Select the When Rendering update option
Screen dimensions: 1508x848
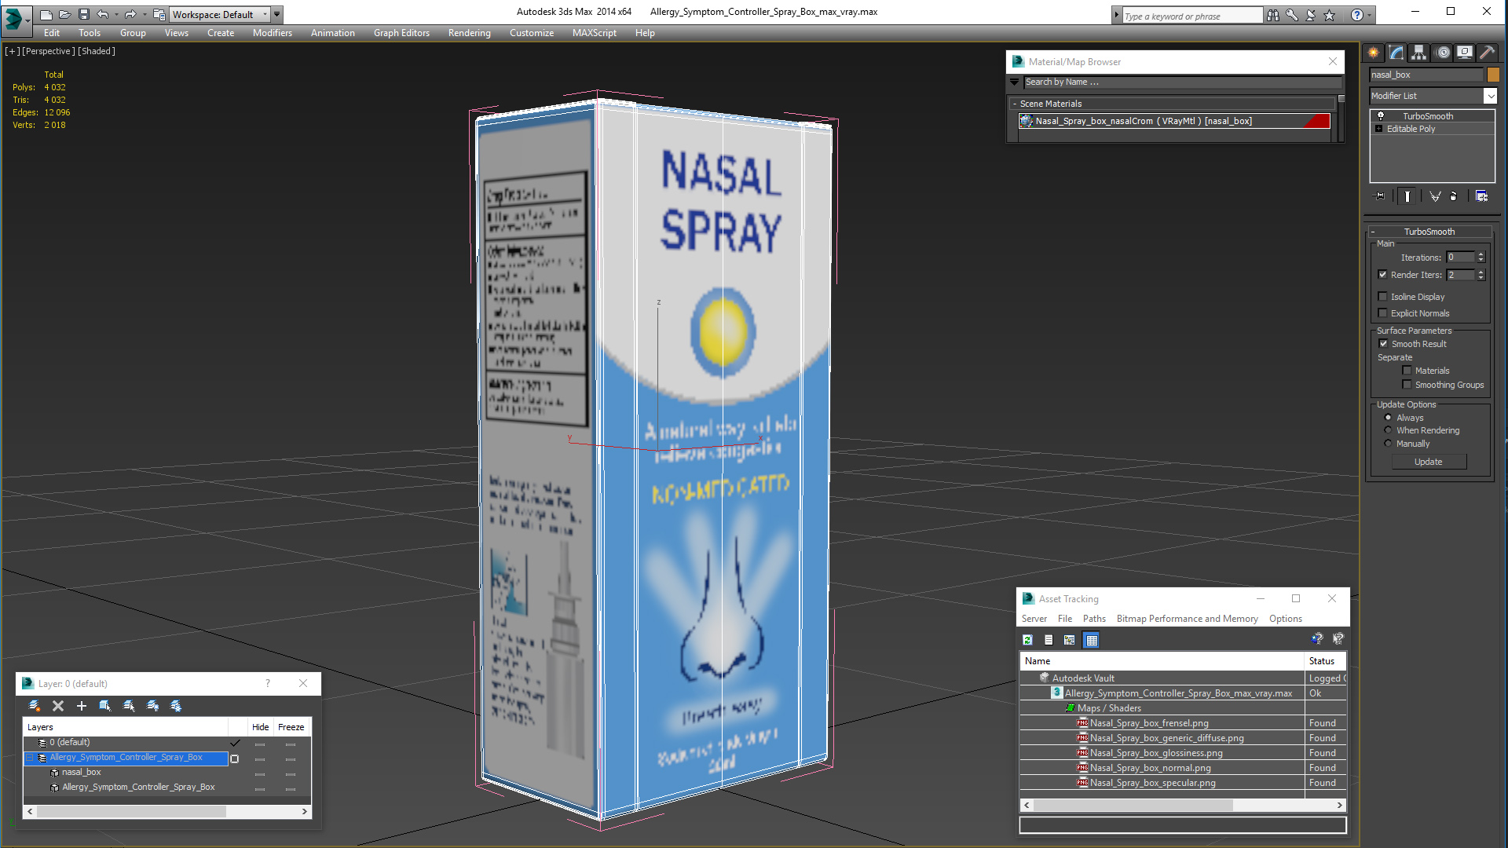(1388, 430)
